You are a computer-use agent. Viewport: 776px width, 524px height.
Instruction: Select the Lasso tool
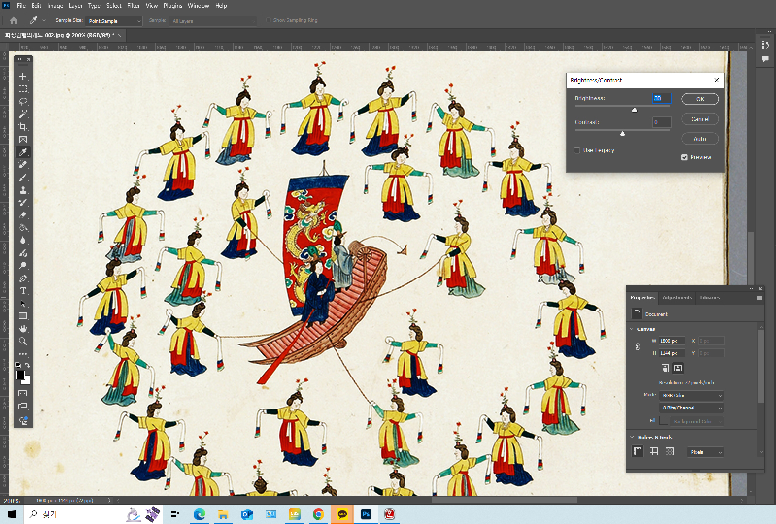pyautogui.click(x=23, y=101)
